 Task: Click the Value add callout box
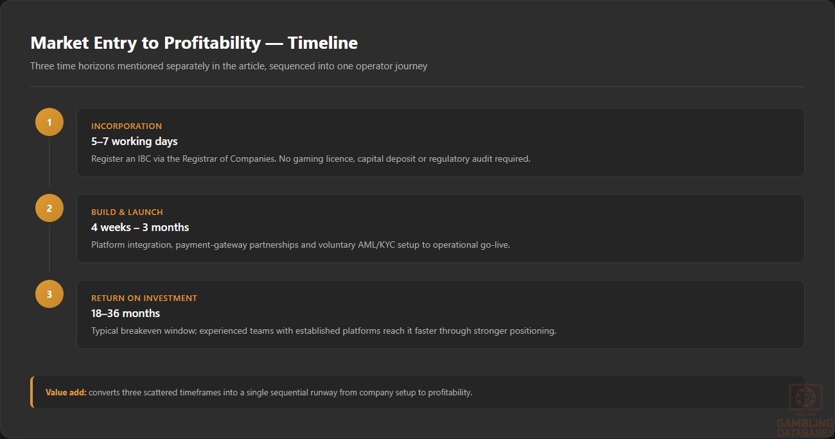click(x=418, y=392)
